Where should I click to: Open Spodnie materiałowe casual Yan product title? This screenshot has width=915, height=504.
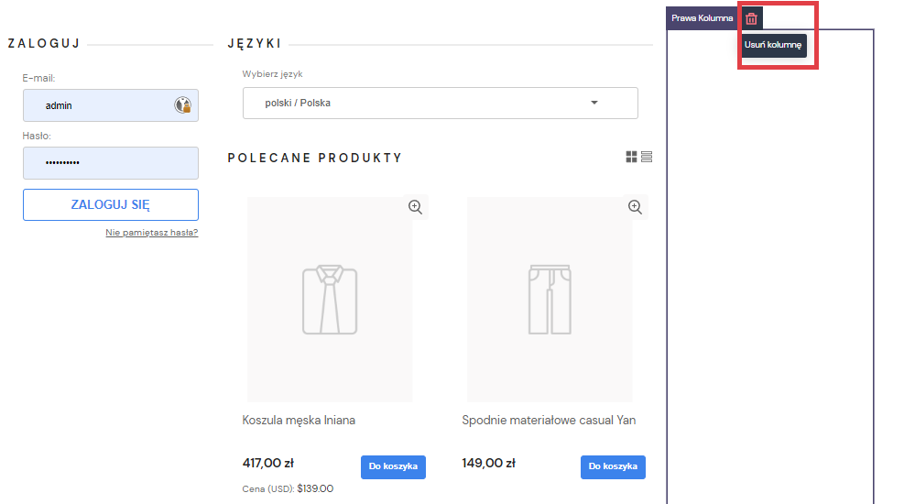(549, 421)
